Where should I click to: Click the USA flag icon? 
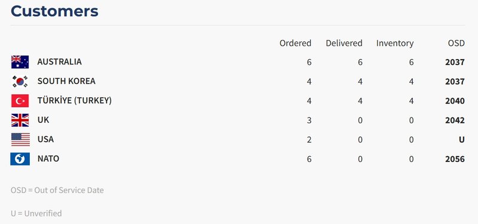pyautogui.click(x=20, y=139)
